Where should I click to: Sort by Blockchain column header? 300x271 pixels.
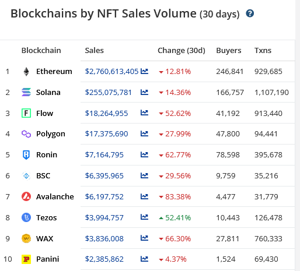[41, 51]
